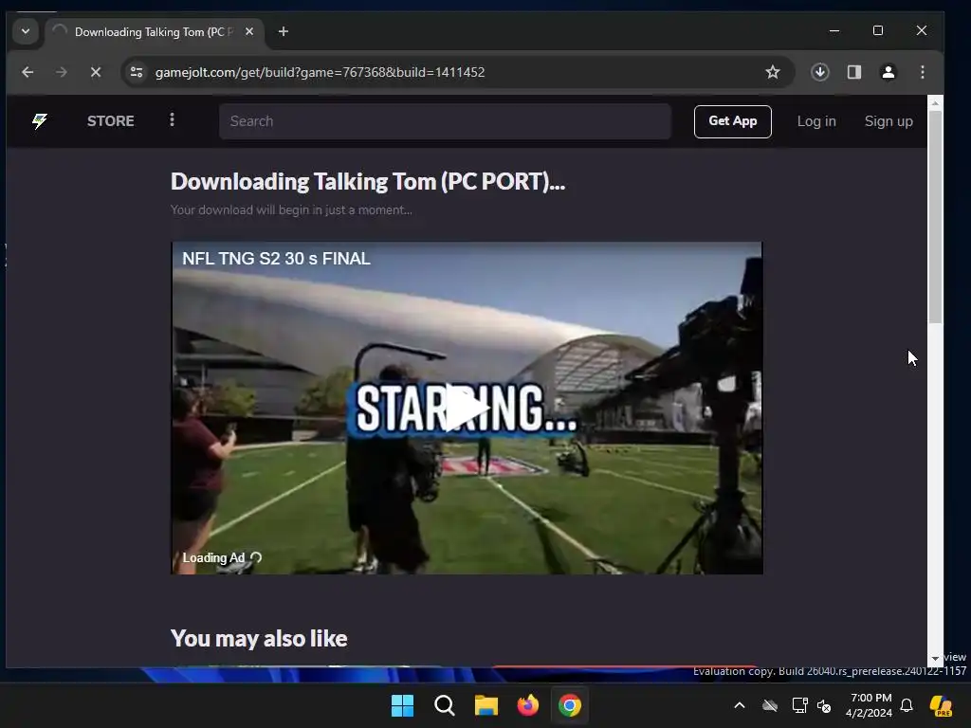Open the Log in link

816,121
